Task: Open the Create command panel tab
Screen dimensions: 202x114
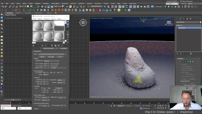Action: [x=177, y=19]
